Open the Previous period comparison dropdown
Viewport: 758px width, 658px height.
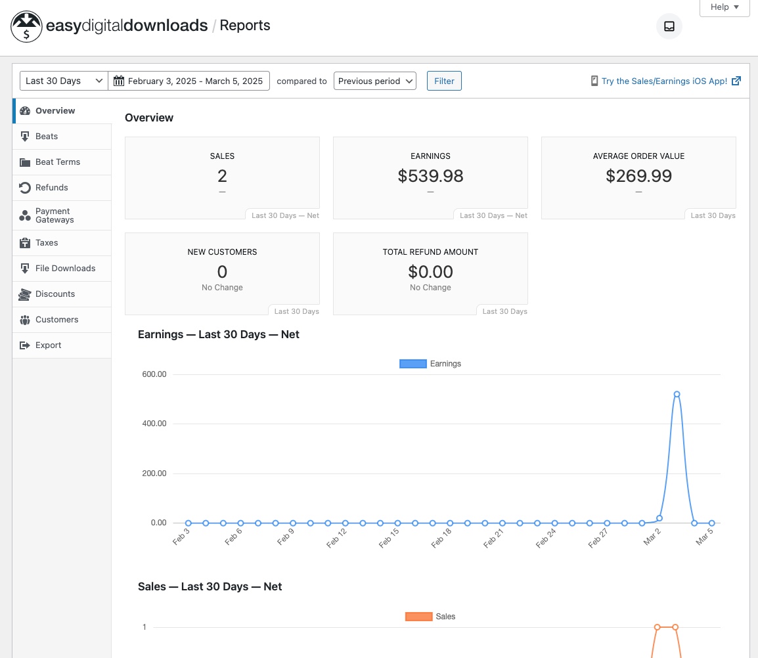pyautogui.click(x=375, y=81)
